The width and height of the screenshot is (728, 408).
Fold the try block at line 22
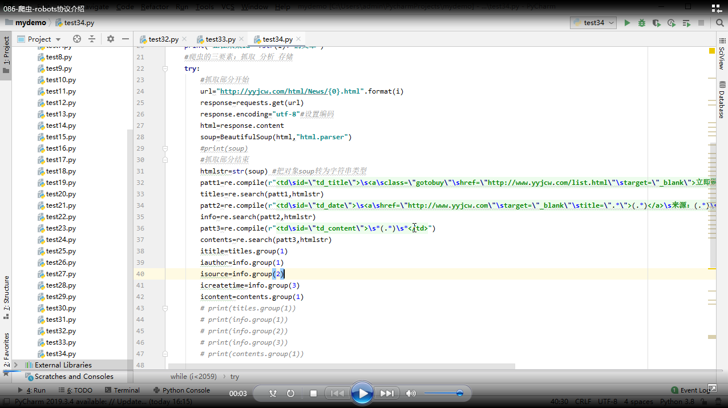(x=165, y=68)
